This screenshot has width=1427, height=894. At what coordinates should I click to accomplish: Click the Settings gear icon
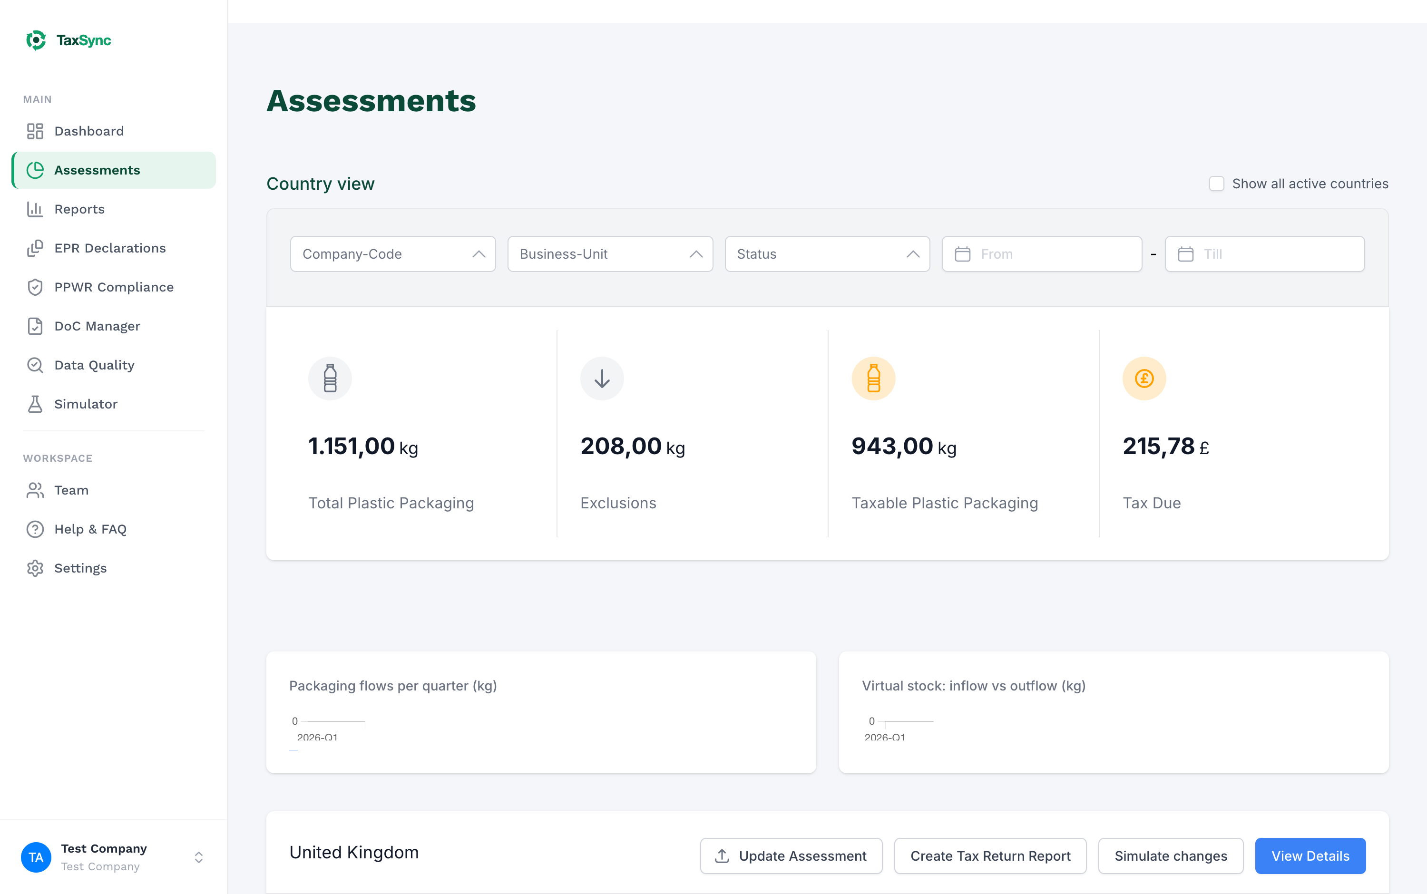pyautogui.click(x=35, y=568)
